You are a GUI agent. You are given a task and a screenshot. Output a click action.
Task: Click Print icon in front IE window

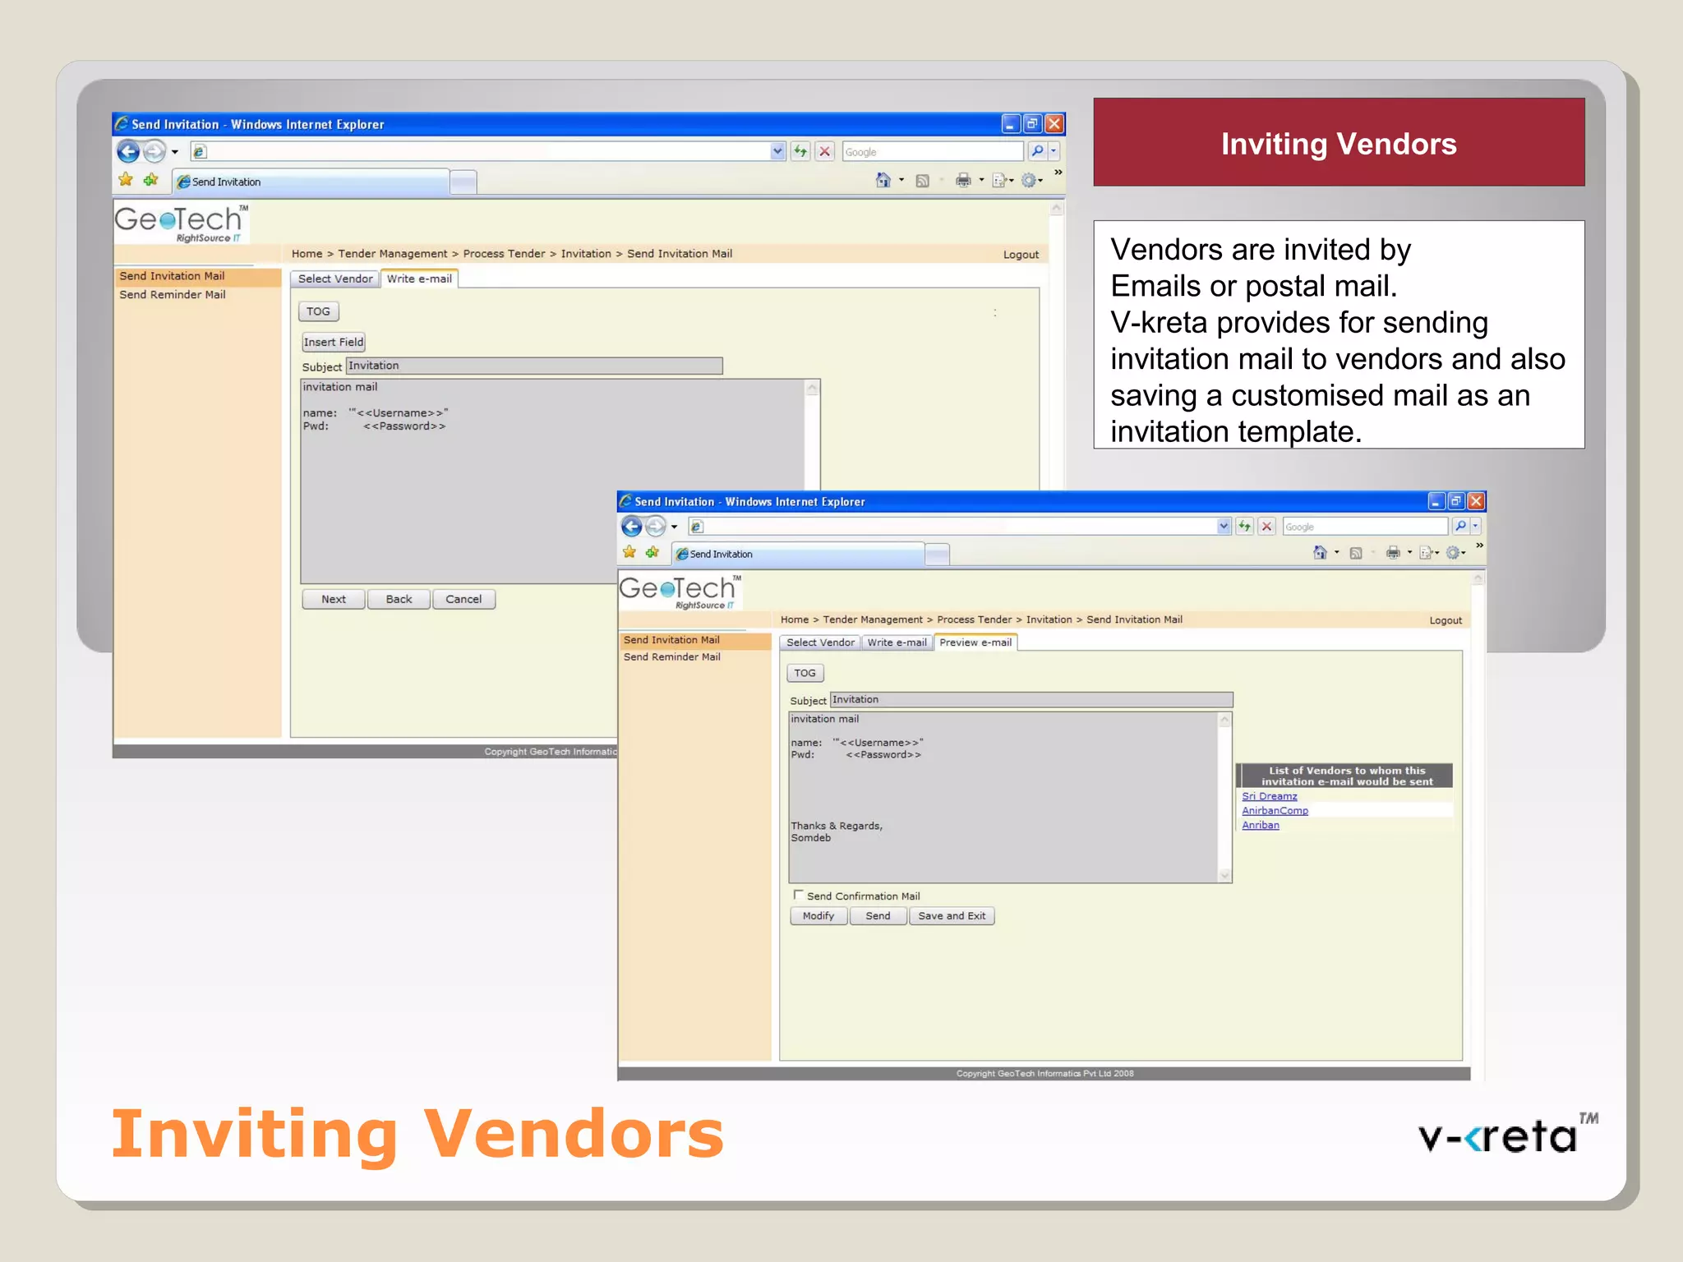[x=1393, y=553]
